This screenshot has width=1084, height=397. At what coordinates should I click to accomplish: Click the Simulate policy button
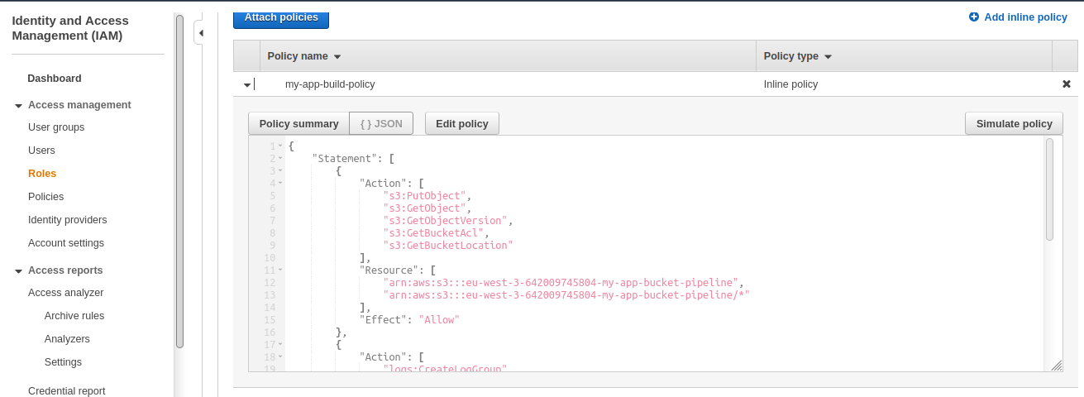pos(1014,123)
